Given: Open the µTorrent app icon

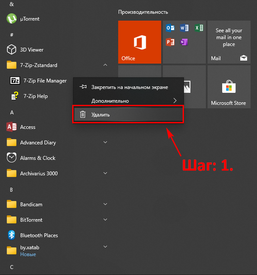Looking at the screenshot, I should coord(12,18).
